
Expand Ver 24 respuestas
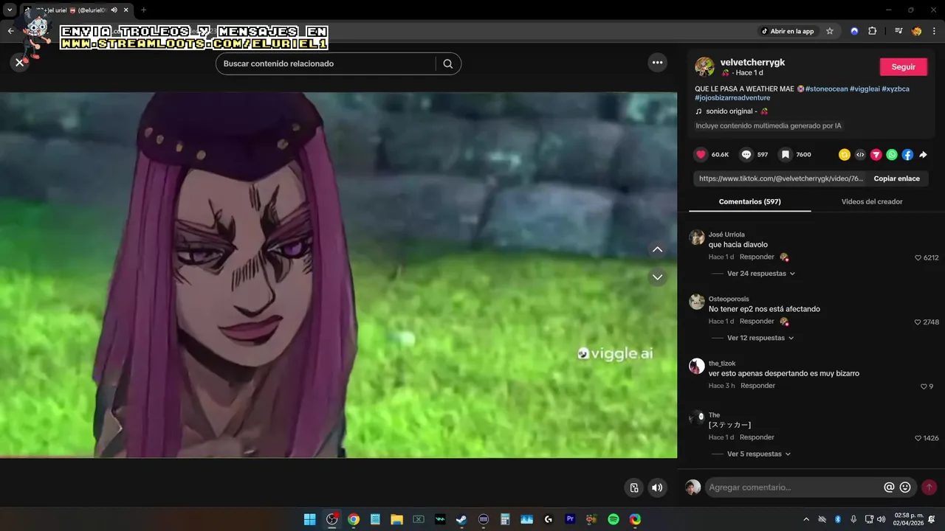(761, 274)
